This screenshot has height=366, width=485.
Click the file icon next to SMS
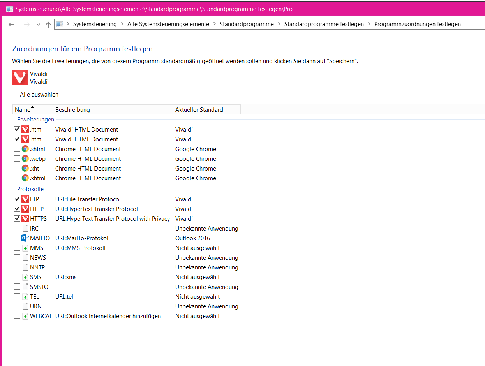[x=25, y=277]
